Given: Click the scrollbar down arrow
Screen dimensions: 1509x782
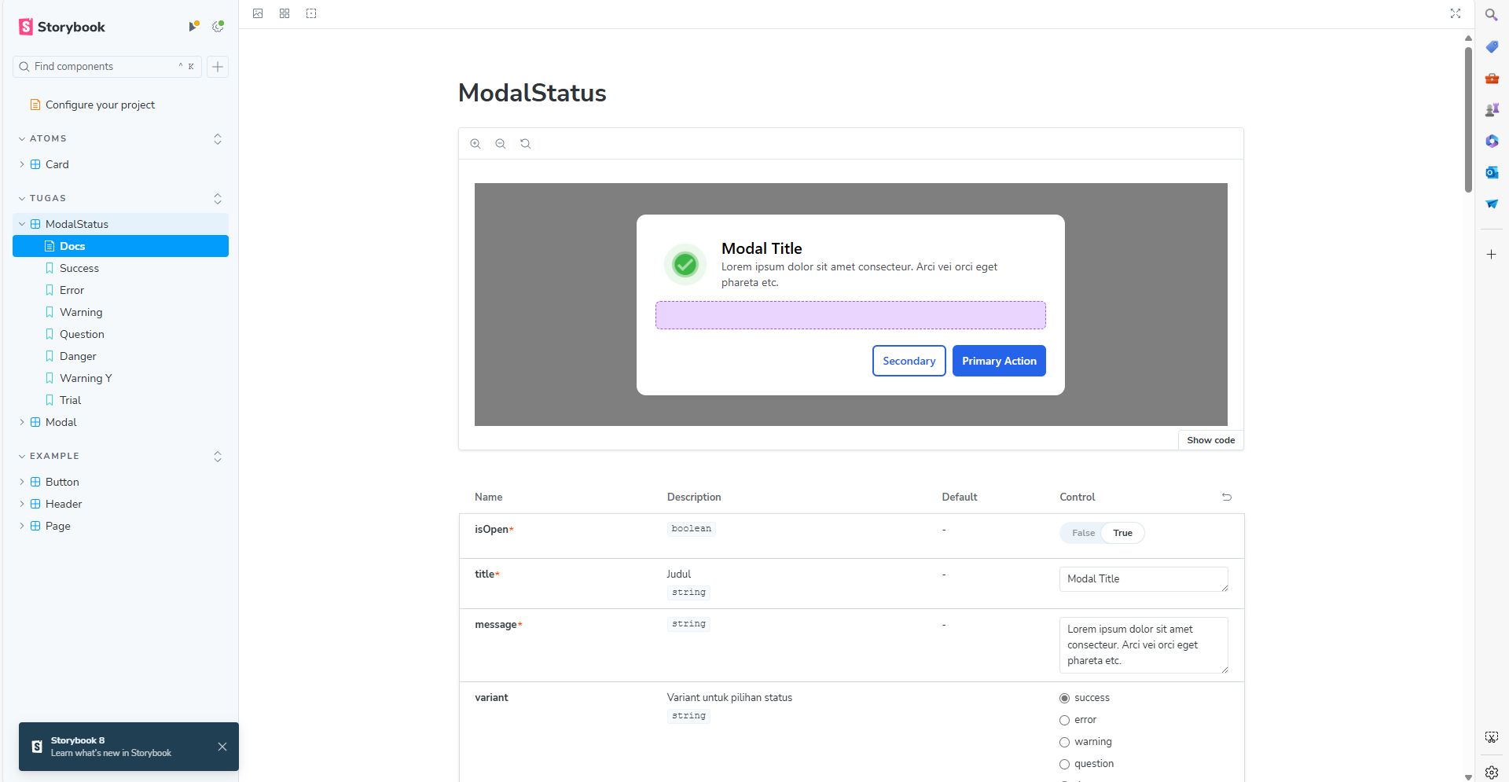Looking at the screenshot, I should tap(1468, 776).
